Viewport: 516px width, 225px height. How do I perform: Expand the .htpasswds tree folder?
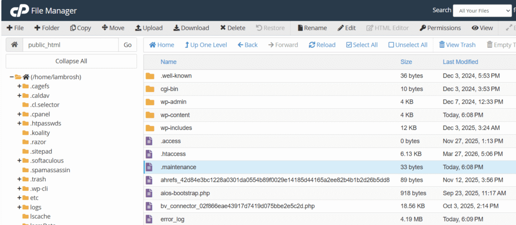coord(19,123)
